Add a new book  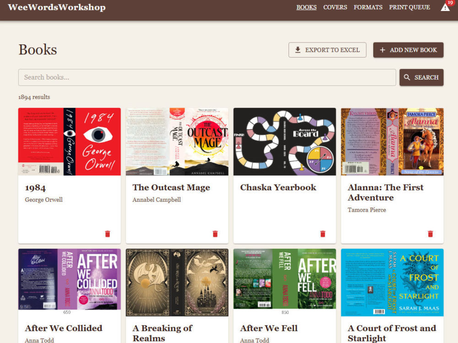pyautogui.click(x=409, y=50)
